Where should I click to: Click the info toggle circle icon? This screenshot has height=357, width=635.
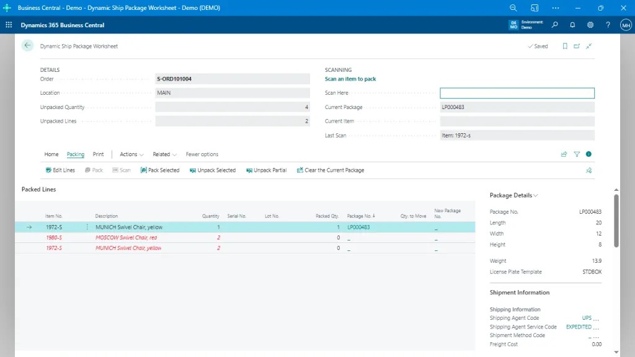[588, 154]
